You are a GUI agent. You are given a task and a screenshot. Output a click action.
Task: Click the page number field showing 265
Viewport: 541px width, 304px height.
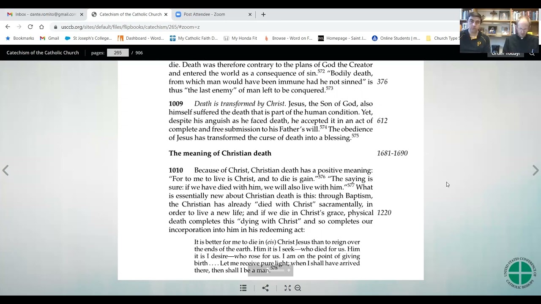click(x=117, y=53)
